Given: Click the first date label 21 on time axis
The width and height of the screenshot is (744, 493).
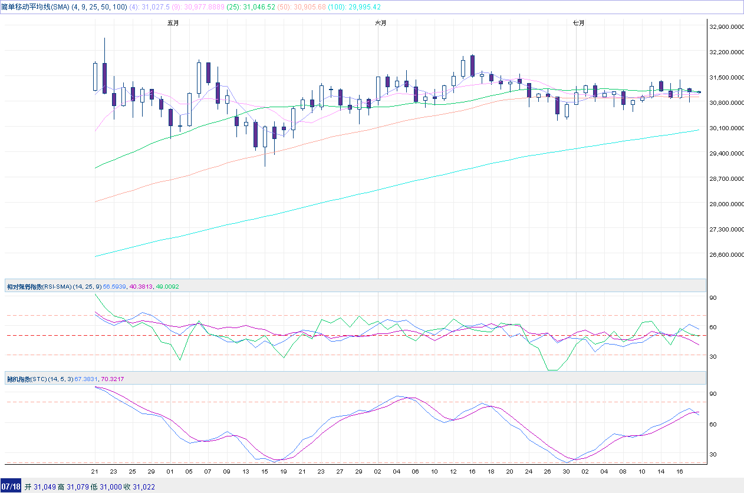Looking at the screenshot, I should coord(95,472).
